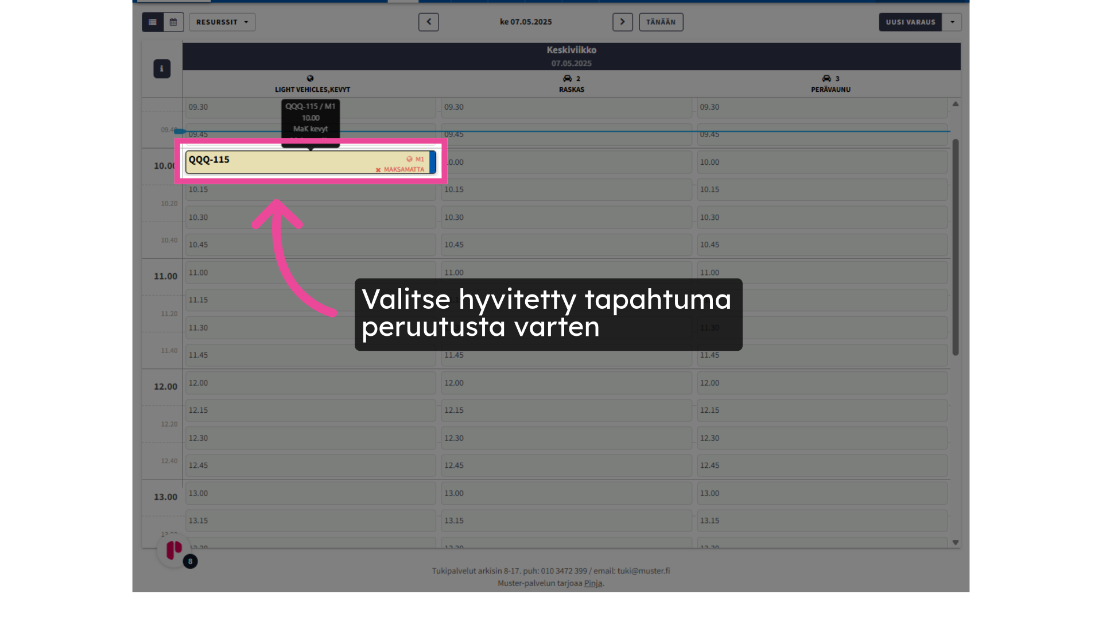Click the TÄNÄÄN button

(x=661, y=22)
